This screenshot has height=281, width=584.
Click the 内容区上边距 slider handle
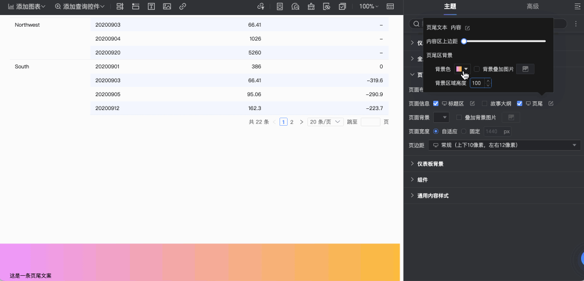point(464,41)
